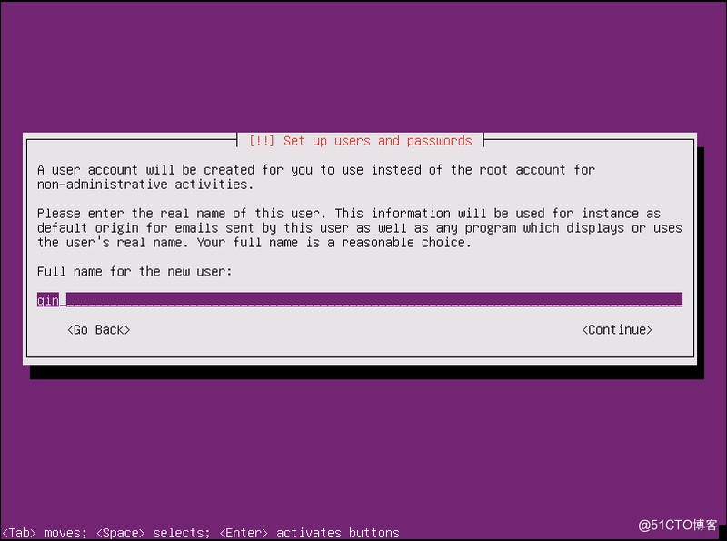The height and width of the screenshot is (541, 727).
Task: Activate the Continue button
Action: tap(617, 329)
